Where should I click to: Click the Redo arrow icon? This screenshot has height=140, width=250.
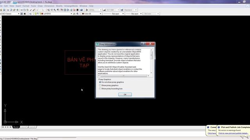tap(43, 10)
